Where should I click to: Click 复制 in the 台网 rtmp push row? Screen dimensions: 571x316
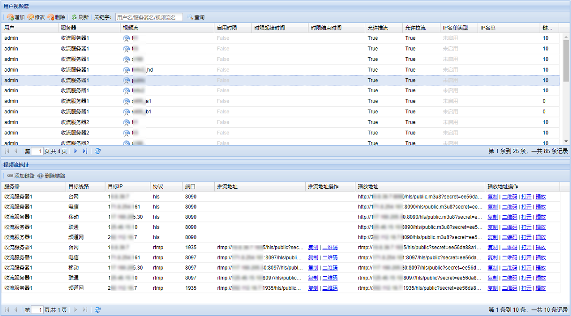coord(313,247)
